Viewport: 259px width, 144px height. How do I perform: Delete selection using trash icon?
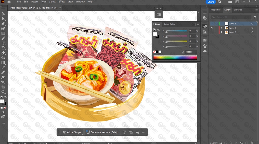252,143
